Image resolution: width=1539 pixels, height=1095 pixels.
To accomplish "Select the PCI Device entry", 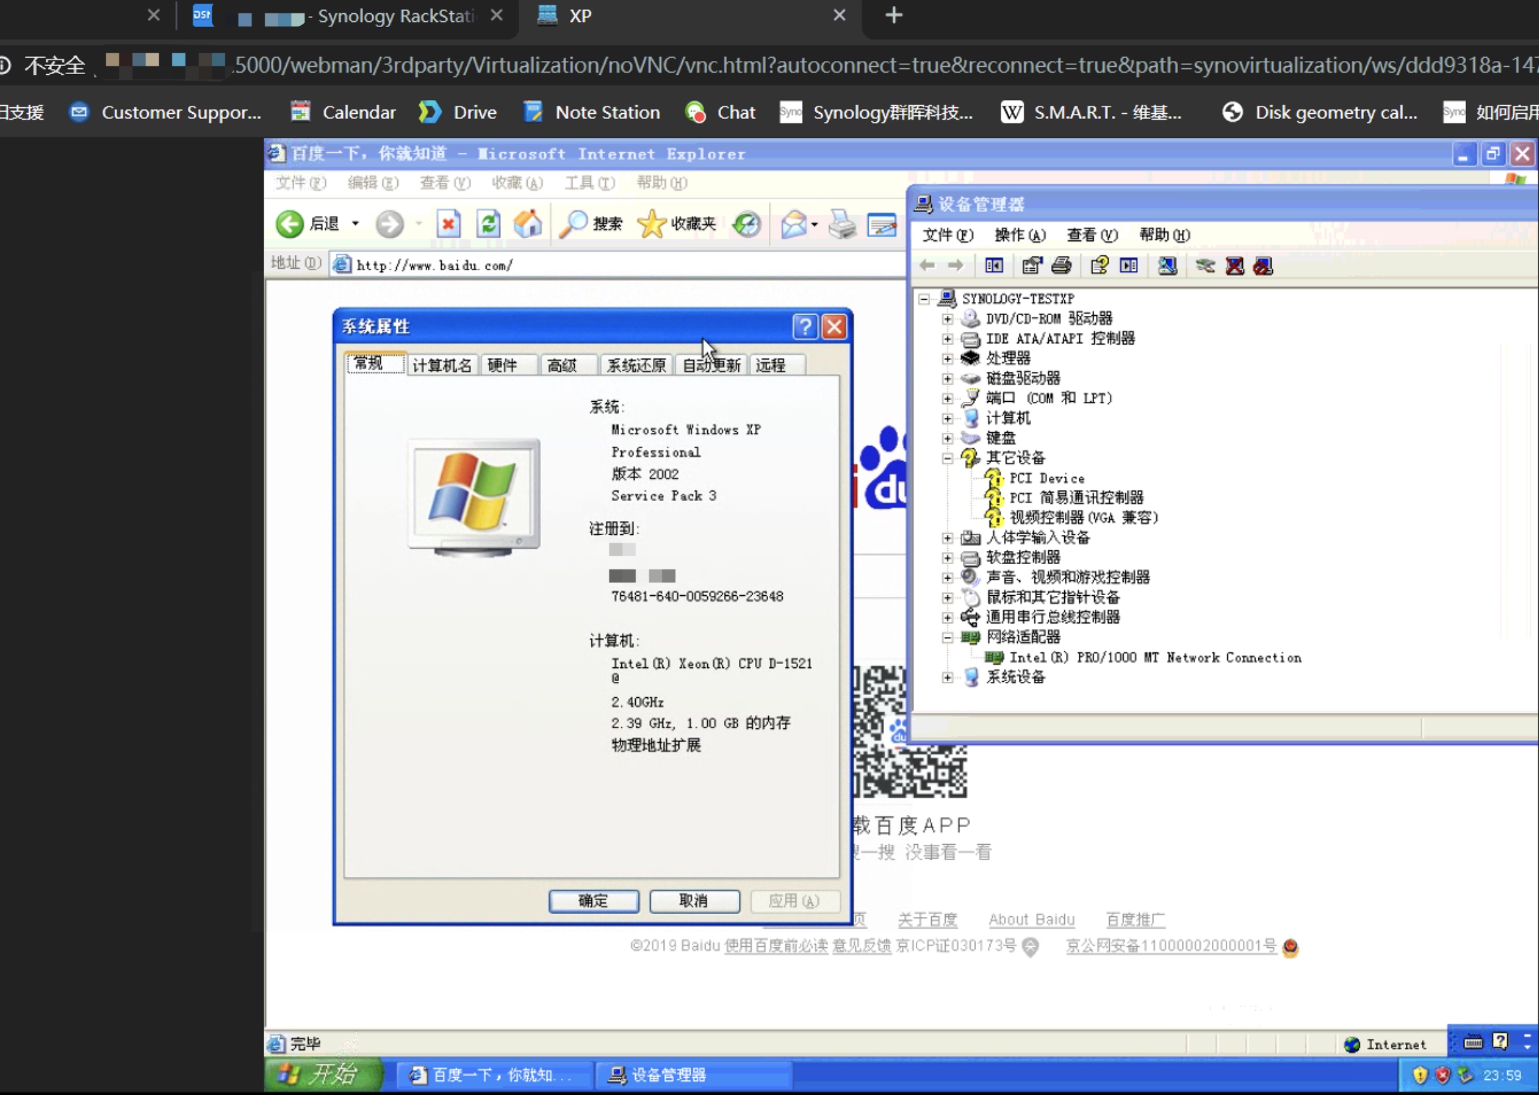I will pyautogui.click(x=1047, y=479).
